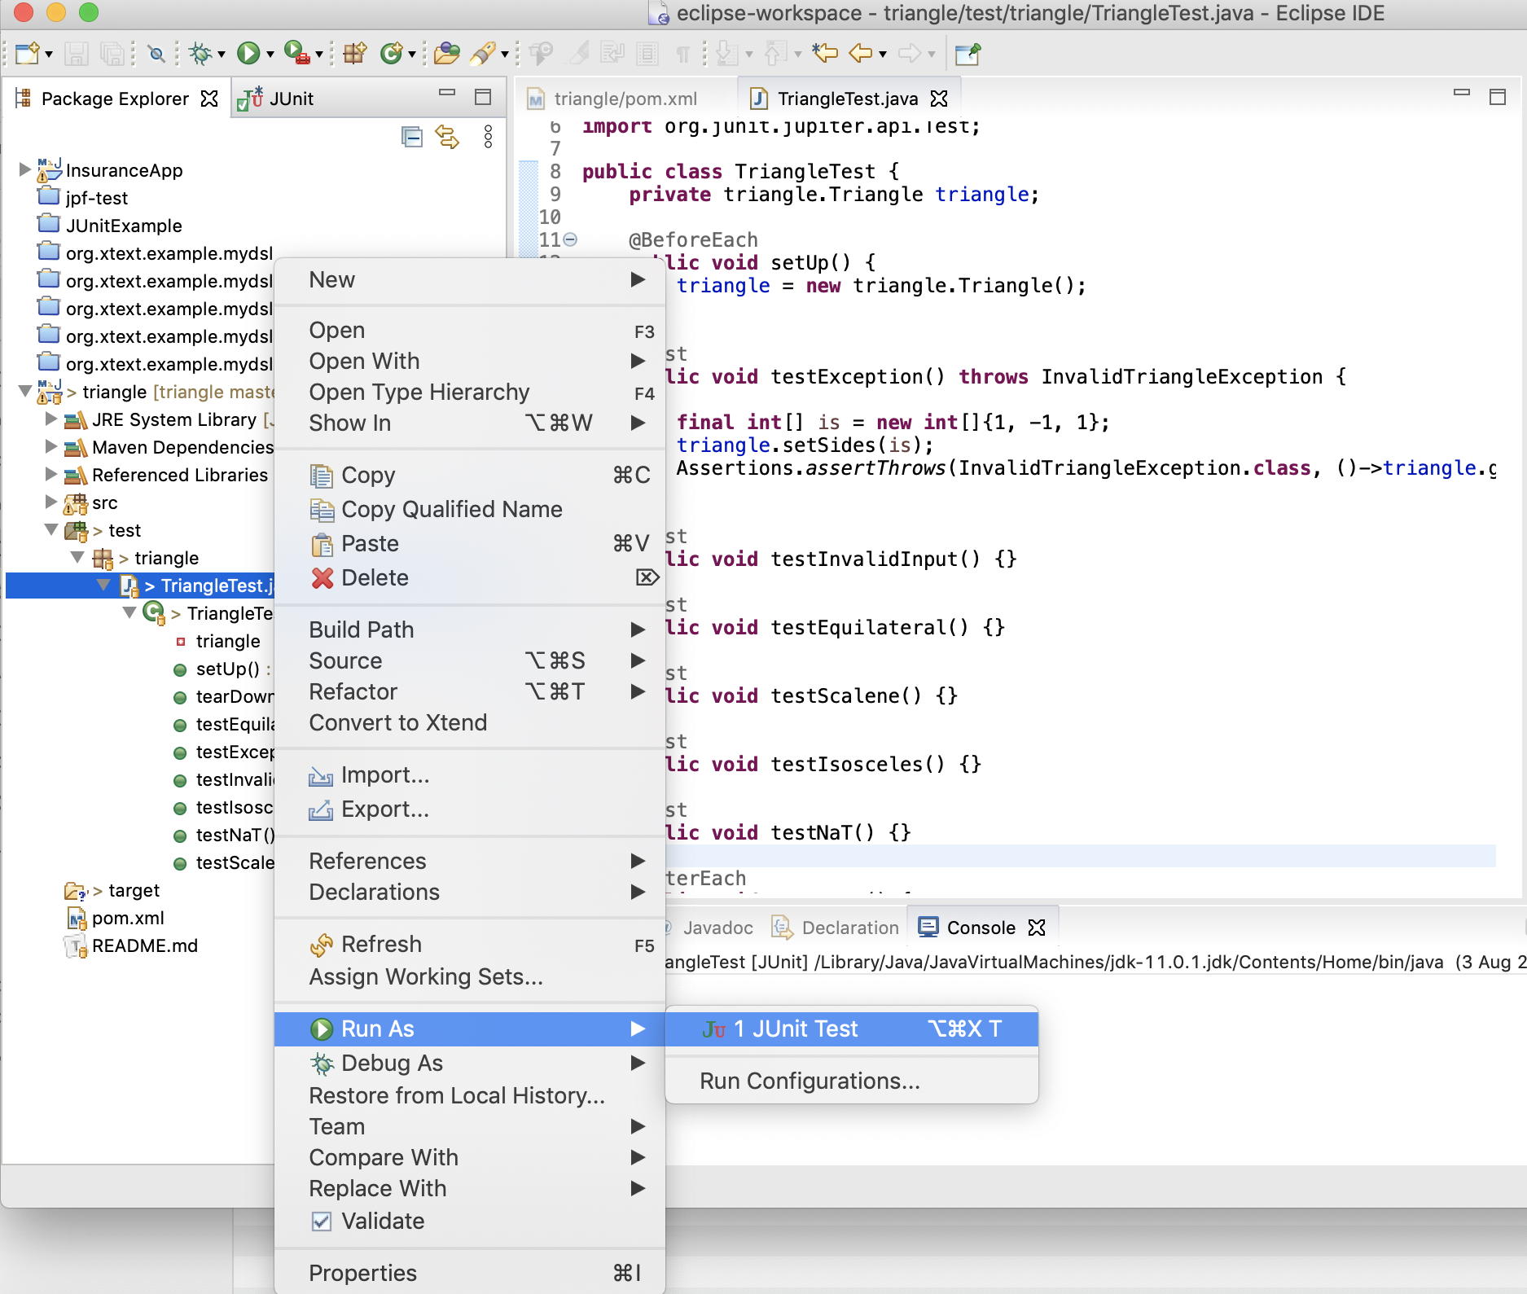Click the New Java Class toolbar icon

[392, 54]
